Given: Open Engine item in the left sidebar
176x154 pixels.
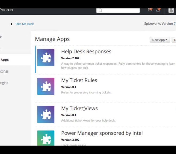Looking at the screenshot, I should (x=4, y=83).
